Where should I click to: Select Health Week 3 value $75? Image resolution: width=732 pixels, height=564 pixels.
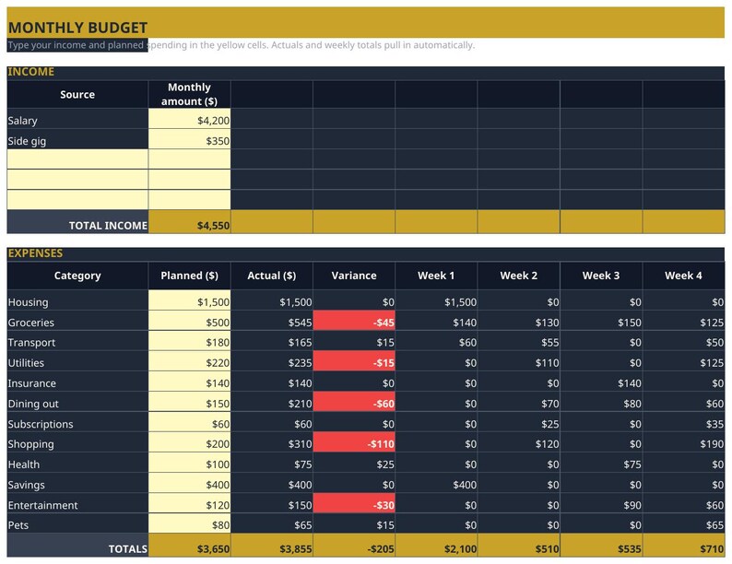click(601, 463)
